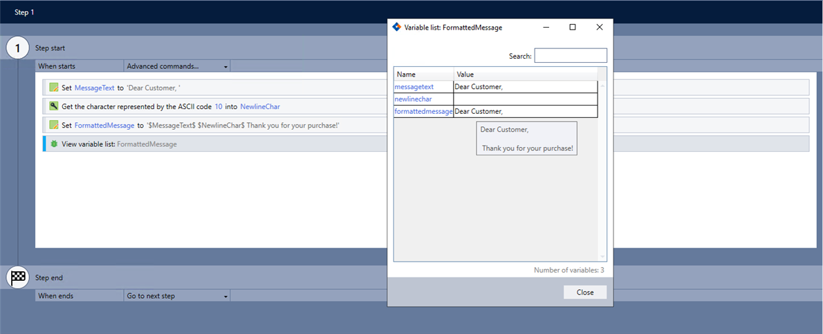The height and width of the screenshot is (334, 823).
Task: Click the green View variable list bug icon
Action: 54,144
